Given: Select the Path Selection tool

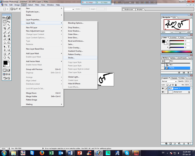Looking at the screenshot, I should point(5,47).
